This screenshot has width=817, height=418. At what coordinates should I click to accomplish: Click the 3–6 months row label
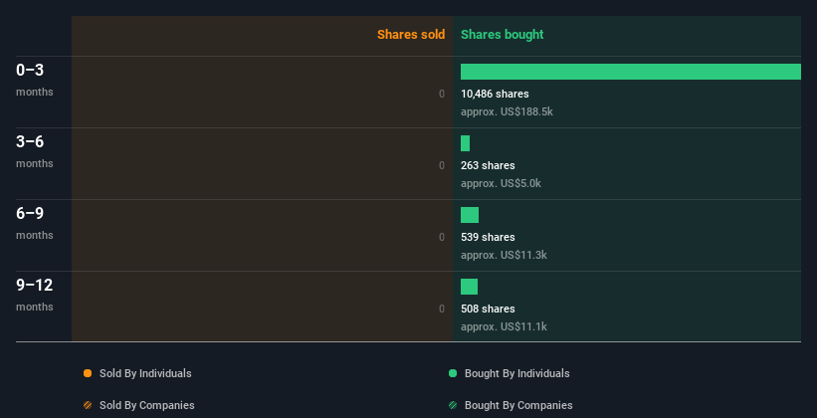[x=35, y=151]
